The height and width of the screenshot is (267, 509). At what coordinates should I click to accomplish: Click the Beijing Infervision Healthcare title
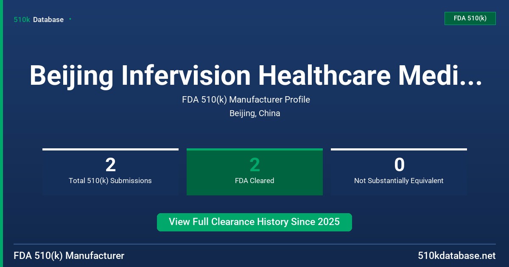[255, 76]
